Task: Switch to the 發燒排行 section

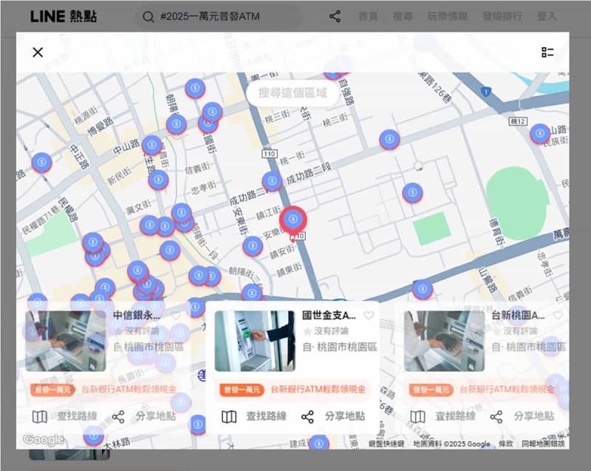Action: (504, 16)
